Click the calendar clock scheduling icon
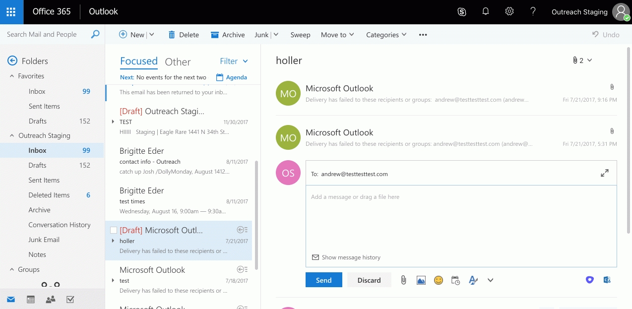Screen dimensions: 632x309 click(456, 280)
